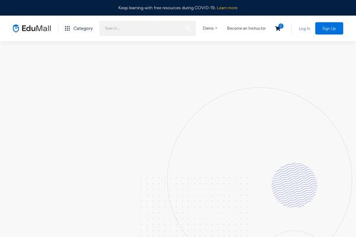
Task: Open the Category grid icon
Action: click(67, 28)
